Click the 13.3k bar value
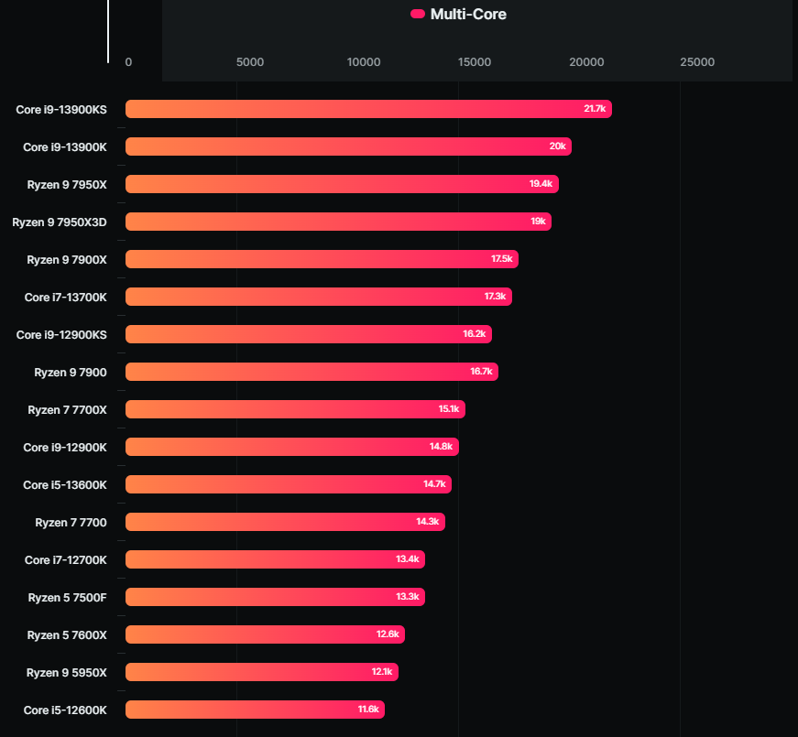Viewport: 798px width, 737px height. point(407,597)
